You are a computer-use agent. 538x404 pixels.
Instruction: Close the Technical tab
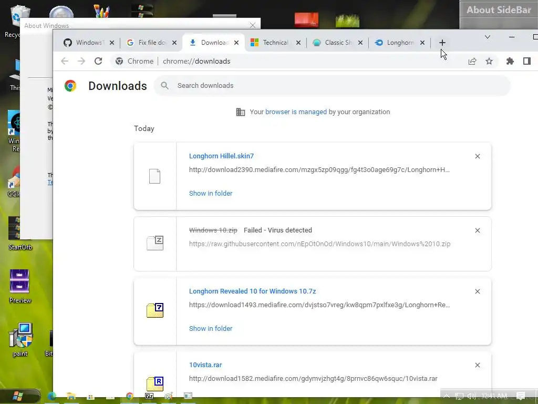(298, 43)
